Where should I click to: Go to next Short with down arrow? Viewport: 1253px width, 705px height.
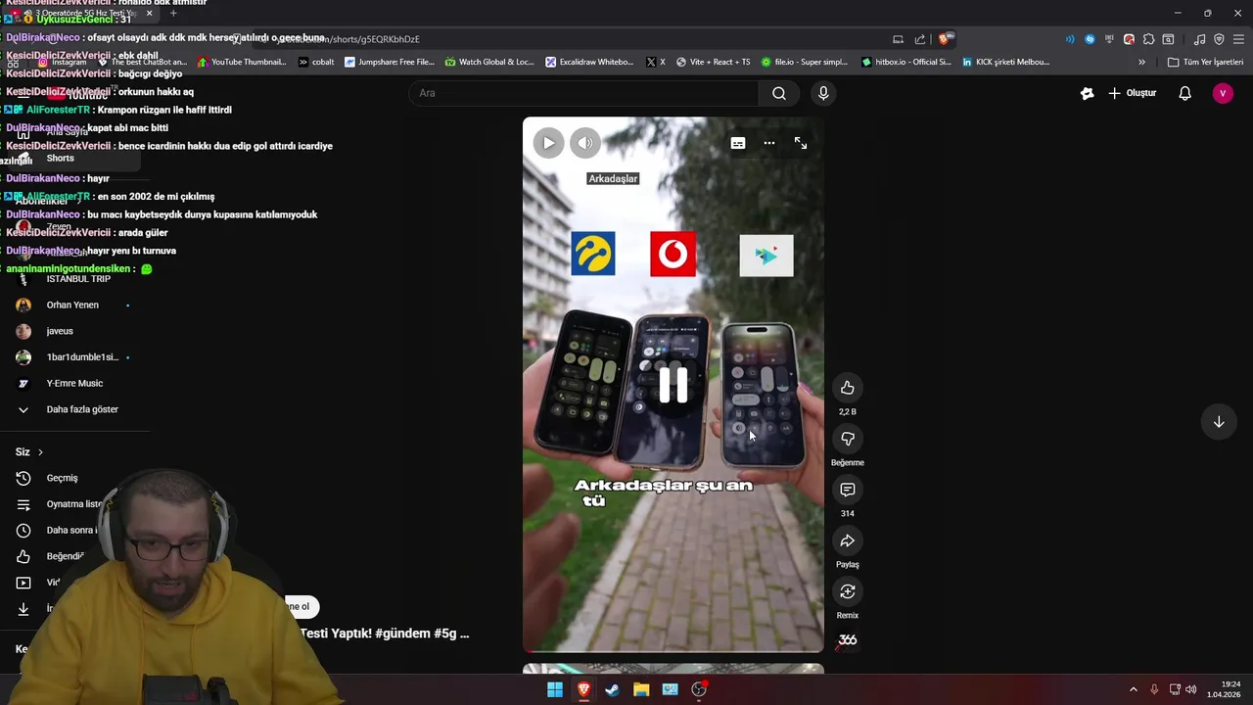tap(1219, 422)
